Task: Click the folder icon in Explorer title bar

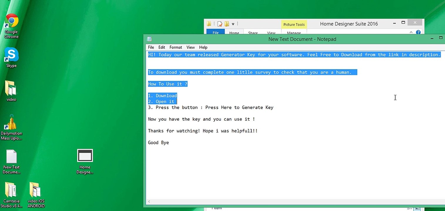Action: click(x=209, y=24)
